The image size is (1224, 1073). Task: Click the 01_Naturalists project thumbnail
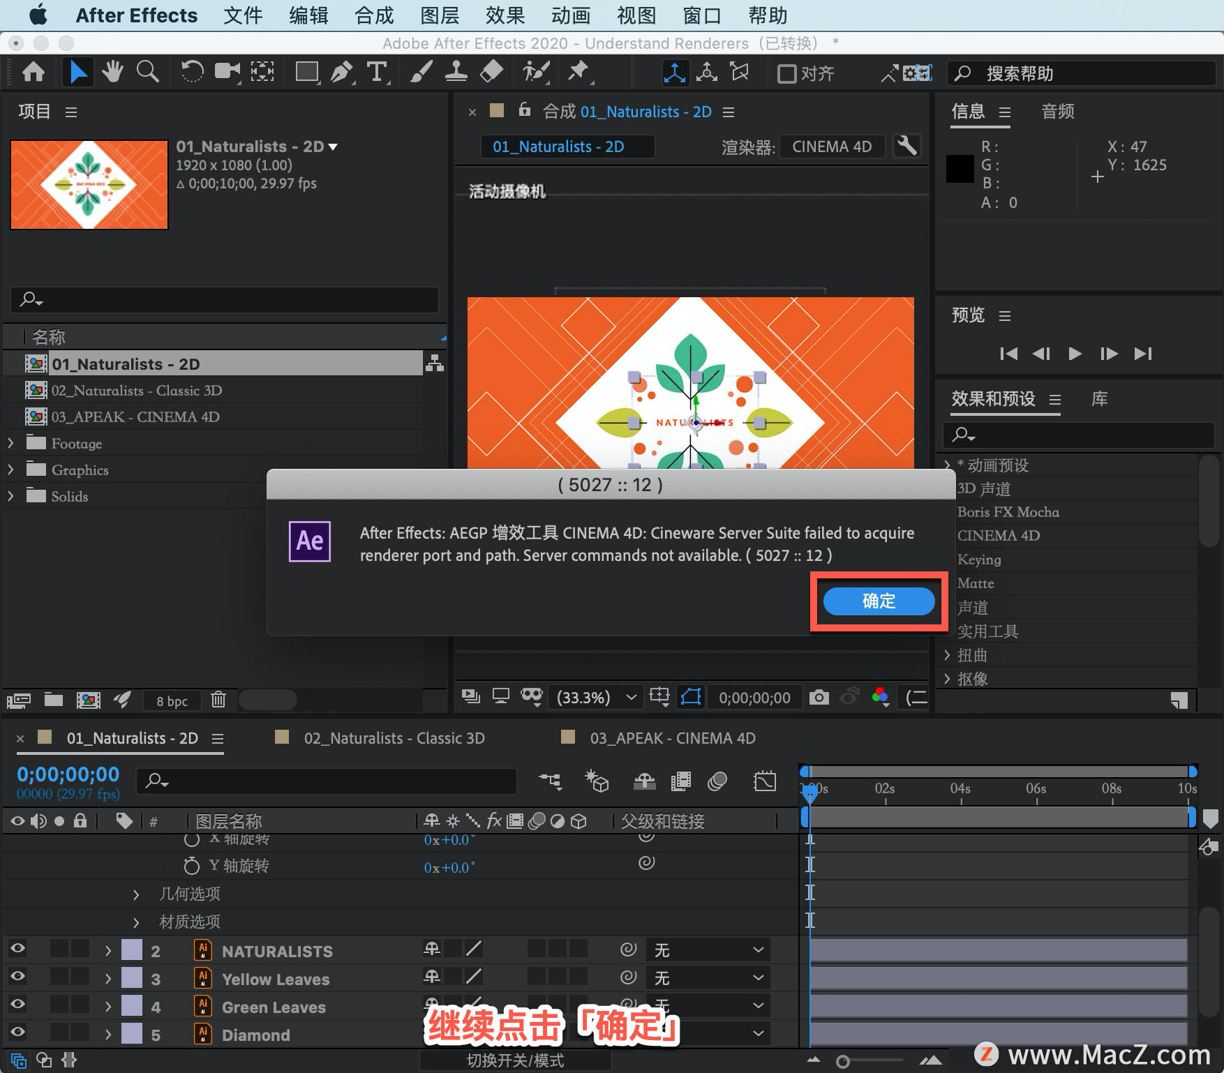89,184
